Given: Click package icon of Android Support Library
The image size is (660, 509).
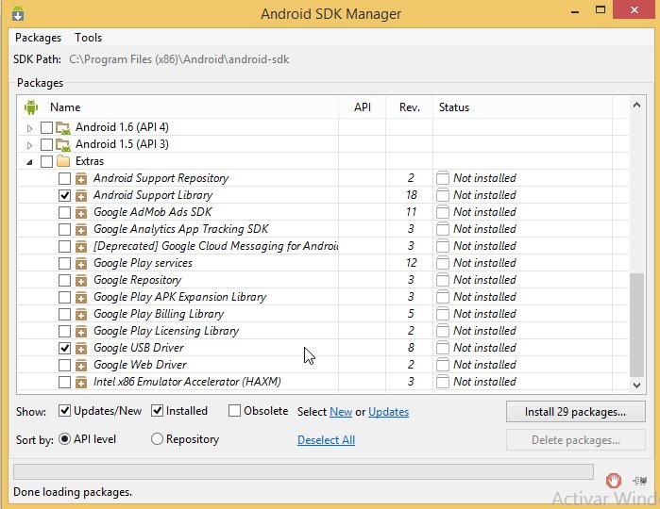Looking at the screenshot, I should pos(81,195).
